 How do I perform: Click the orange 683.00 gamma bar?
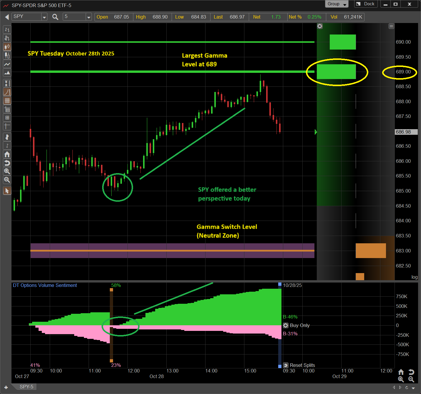[370, 251]
